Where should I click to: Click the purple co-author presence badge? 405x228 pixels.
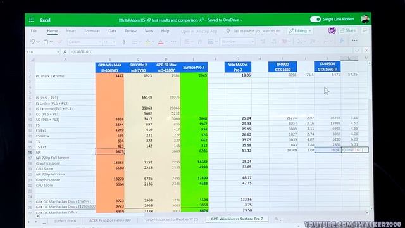coord(332,30)
